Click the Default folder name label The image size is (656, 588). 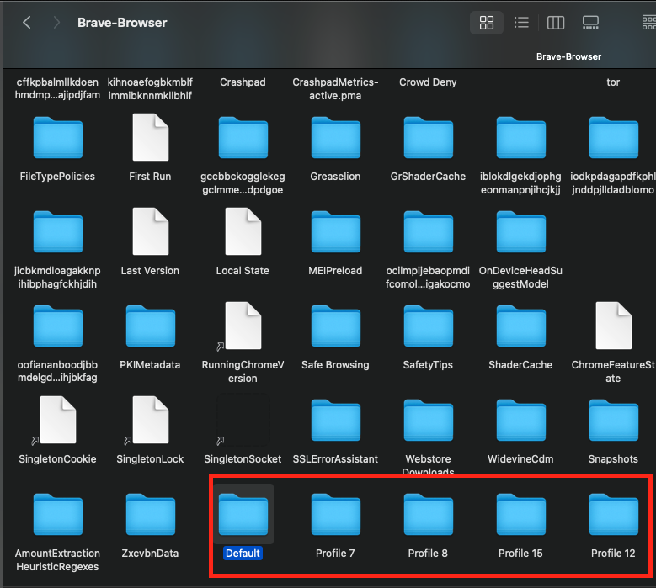(x=243, y=553)
